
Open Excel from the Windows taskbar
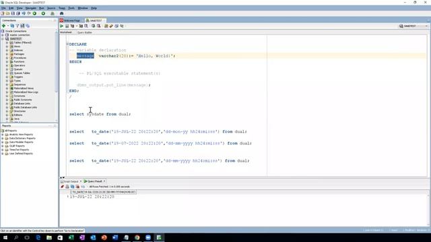[71, 237]
